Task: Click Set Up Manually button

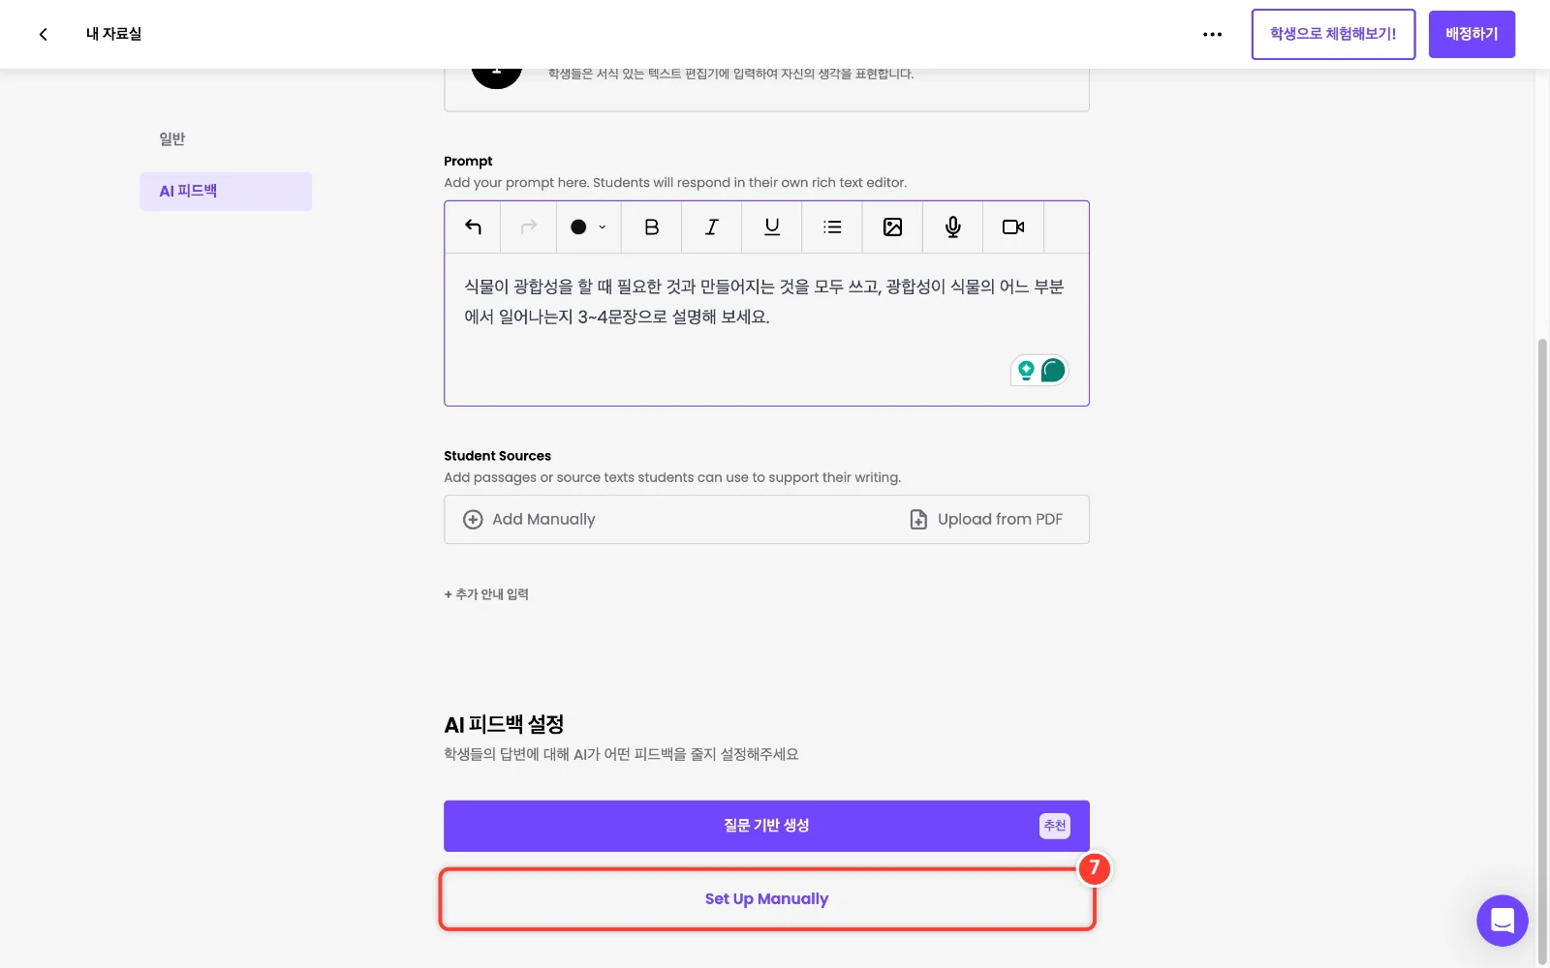Action: click(x=766, y=899)
